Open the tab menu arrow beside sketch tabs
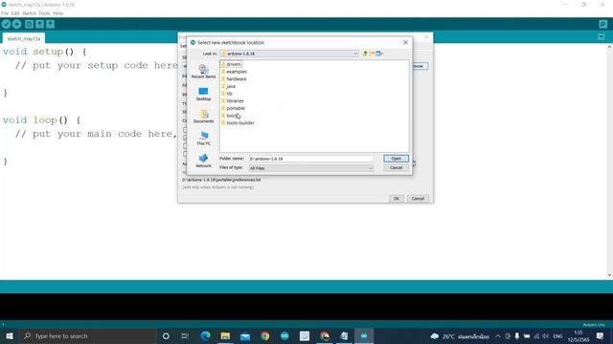613x344 pixels. tap(602, 37)
